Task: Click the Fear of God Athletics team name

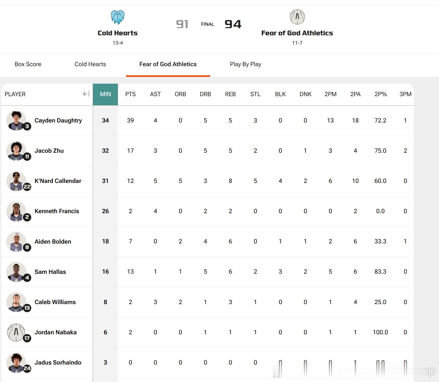Action: (x=297, y=33)
